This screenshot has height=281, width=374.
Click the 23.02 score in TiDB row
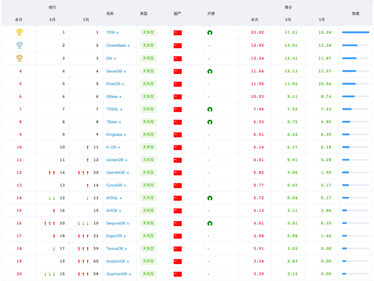(257, 32)
